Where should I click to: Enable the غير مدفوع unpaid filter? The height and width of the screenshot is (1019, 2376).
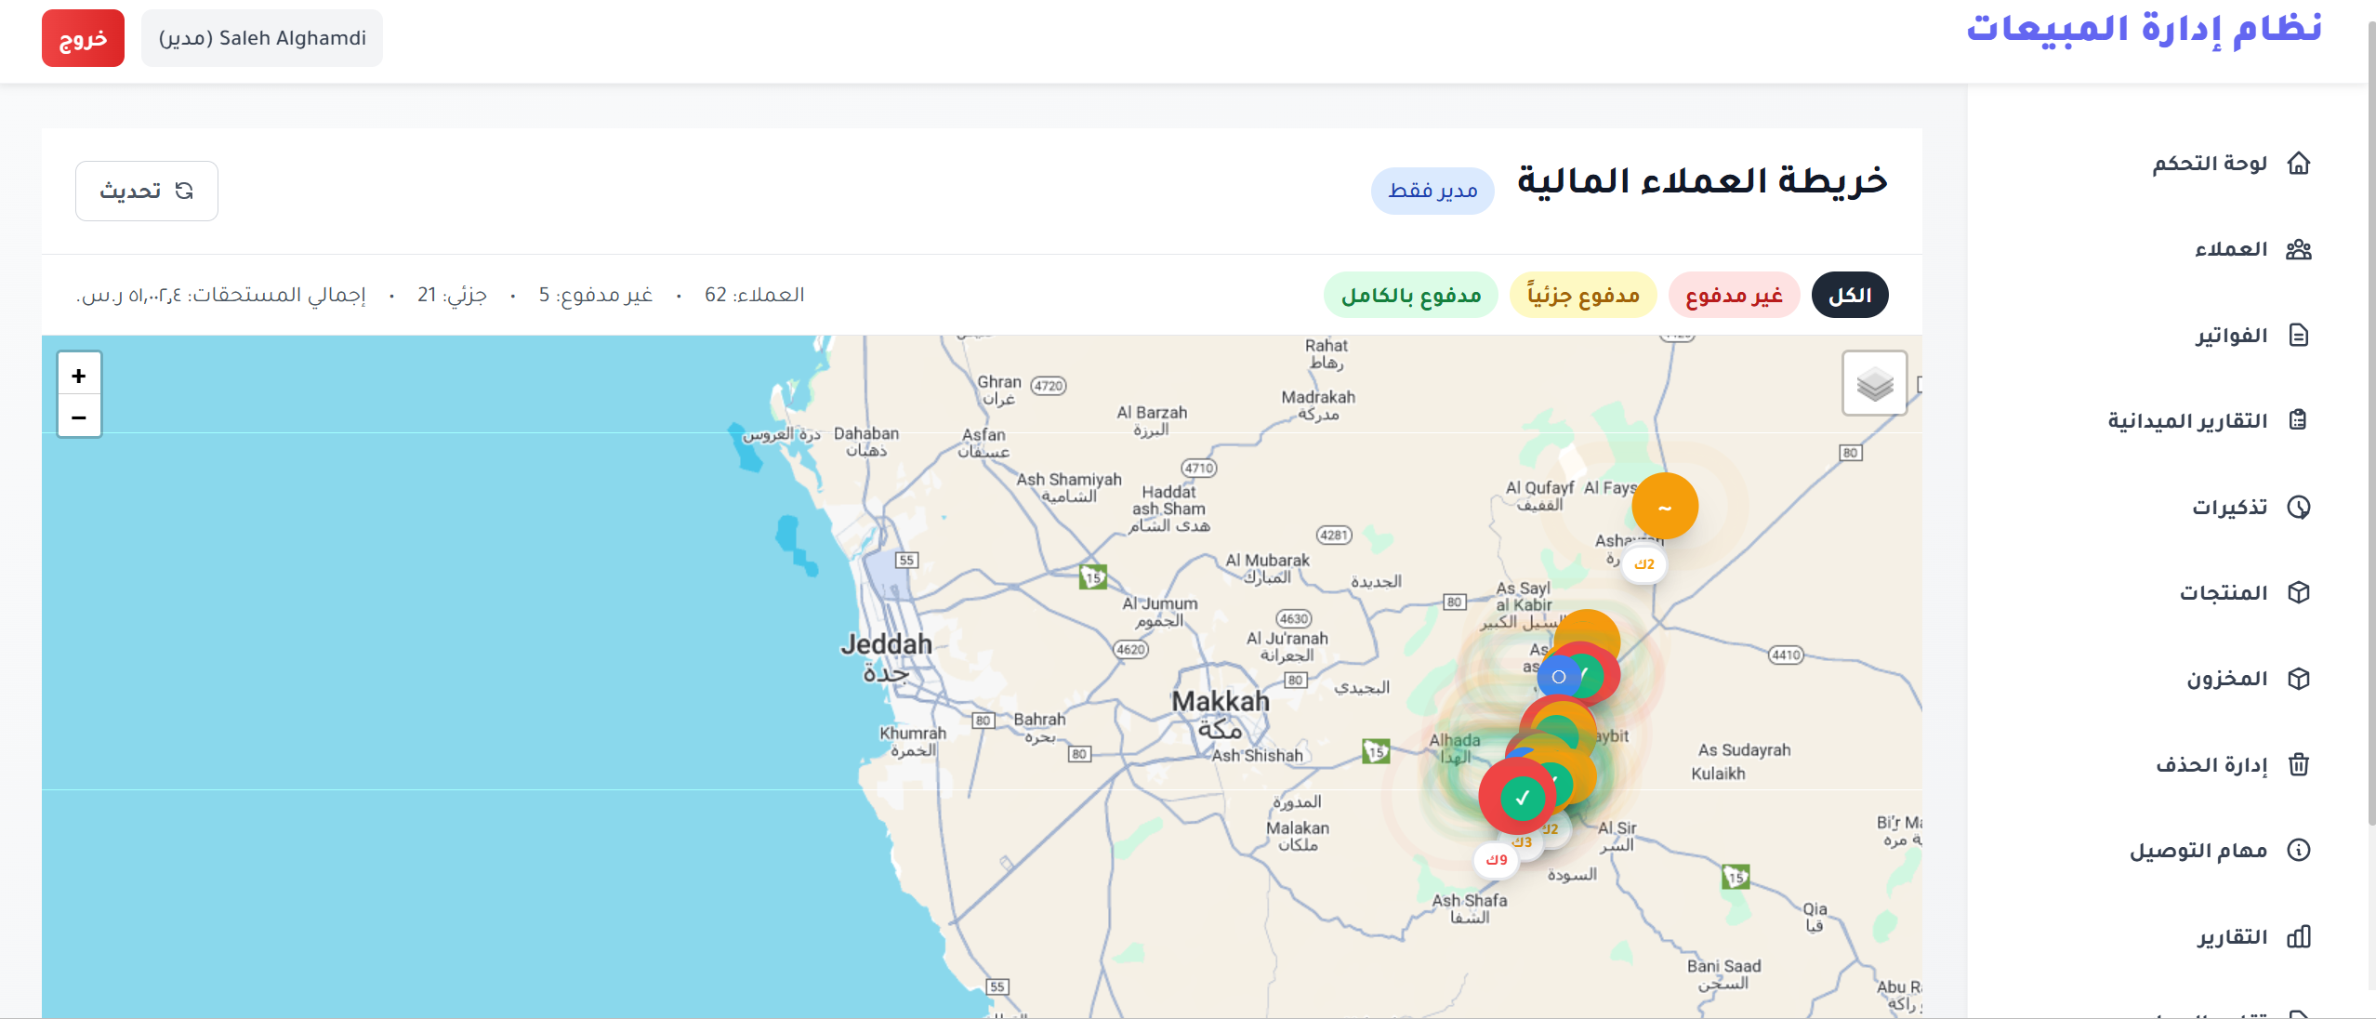[1734, 295]
